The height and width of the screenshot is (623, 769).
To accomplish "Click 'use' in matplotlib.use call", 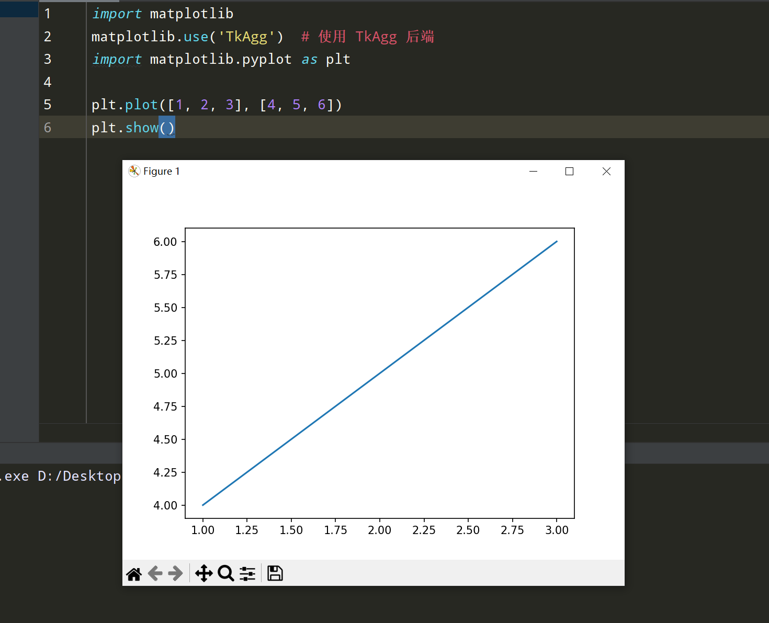I will click(x=196, y=37).
